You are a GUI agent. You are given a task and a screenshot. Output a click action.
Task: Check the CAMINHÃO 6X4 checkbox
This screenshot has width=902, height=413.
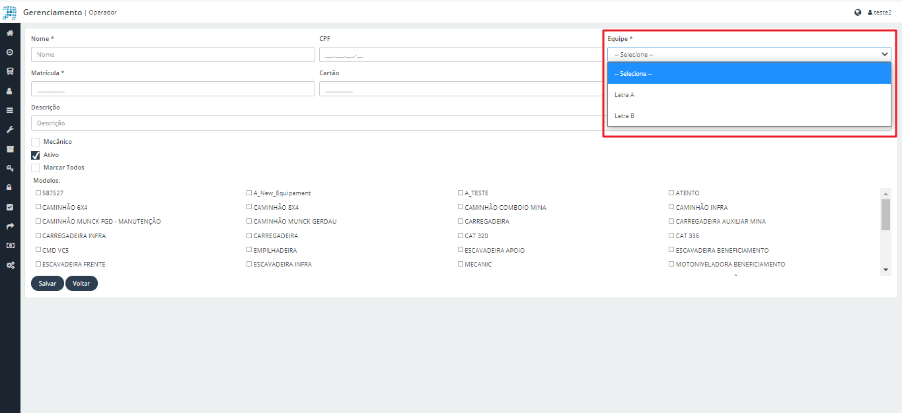point(38,207)
